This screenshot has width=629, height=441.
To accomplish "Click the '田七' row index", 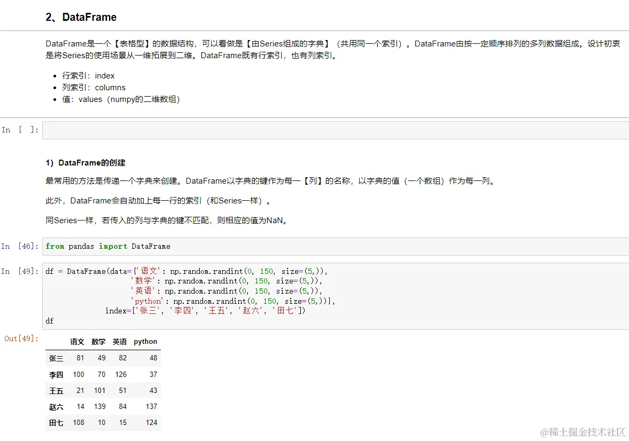I will click(56, 422).
